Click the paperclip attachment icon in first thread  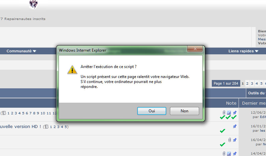coord(224,113)
